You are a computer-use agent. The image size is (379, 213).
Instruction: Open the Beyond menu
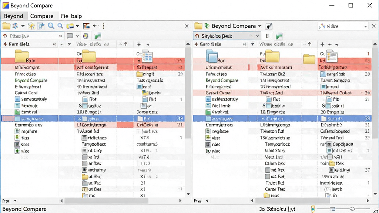click(14, 16)
